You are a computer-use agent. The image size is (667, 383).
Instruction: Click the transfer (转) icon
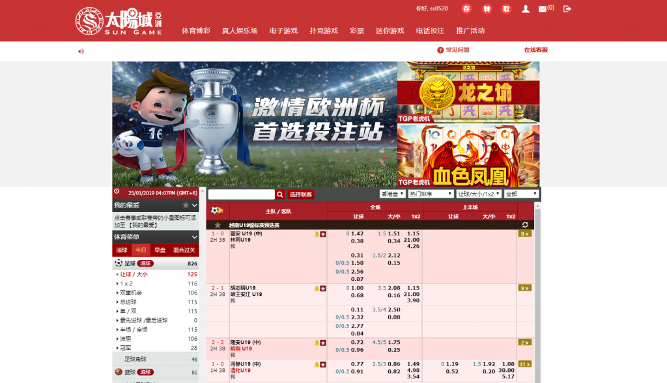click(486, 9)
